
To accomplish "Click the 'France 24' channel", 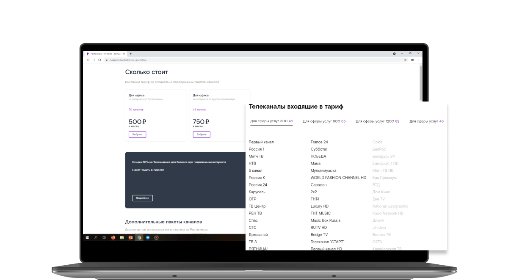I will tap(319, 142).
